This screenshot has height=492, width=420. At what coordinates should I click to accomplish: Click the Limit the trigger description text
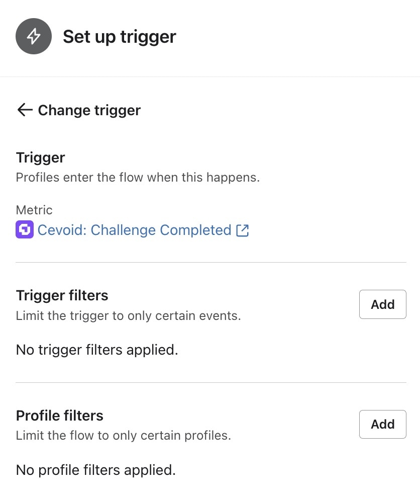[128, 316]
